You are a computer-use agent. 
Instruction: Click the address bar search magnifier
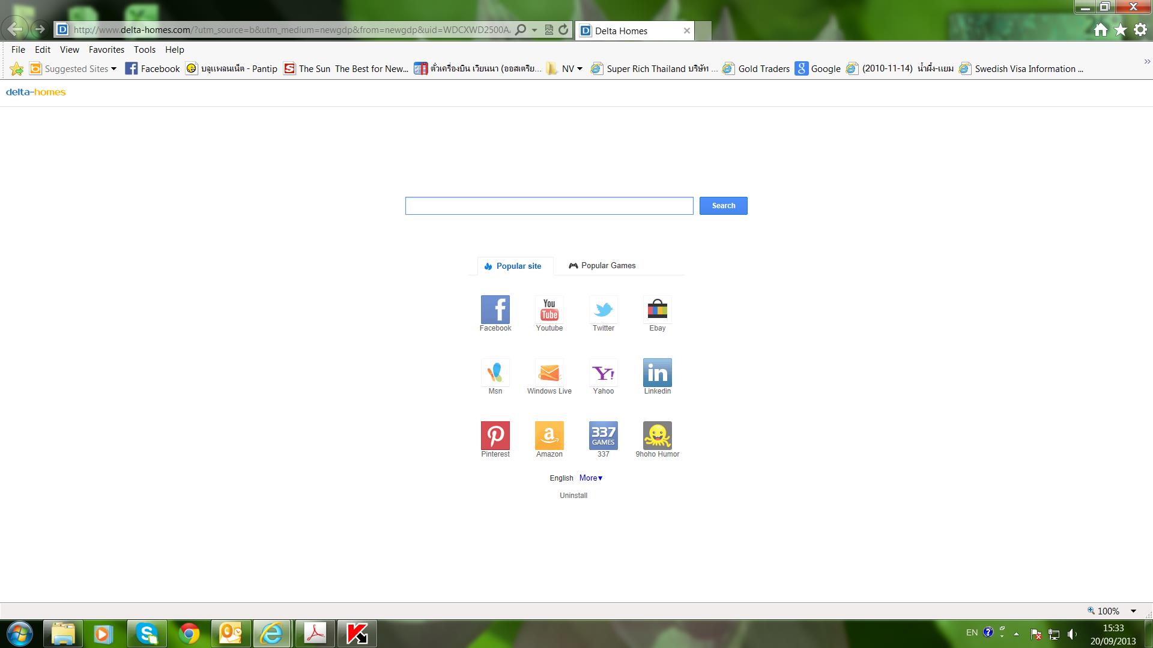pos(521,29)
